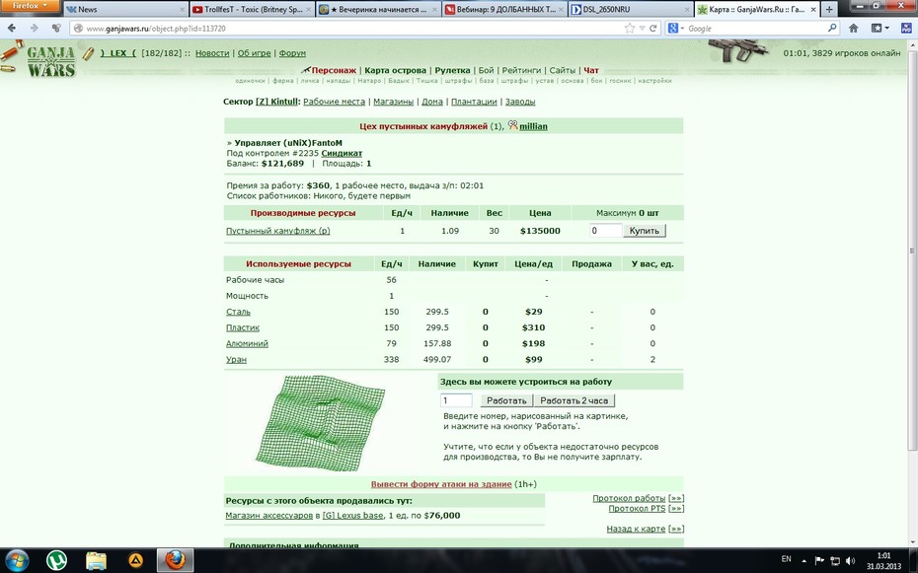Open the Рулетка menu item
Screen dimensions: 918x573
point(452,70)
